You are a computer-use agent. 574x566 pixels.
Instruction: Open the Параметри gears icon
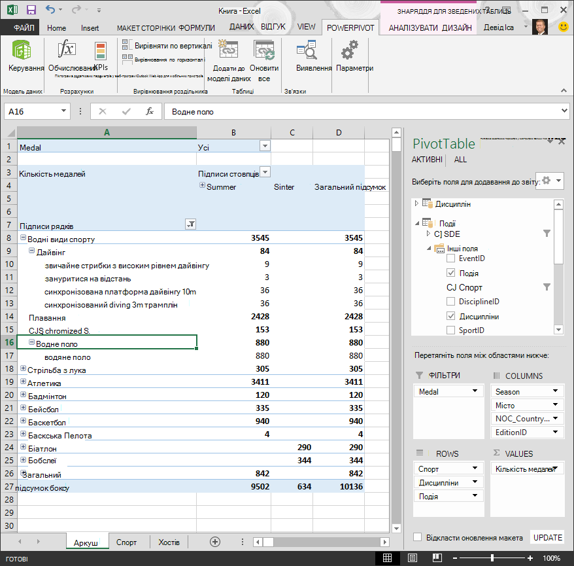[x=350, y=50]
